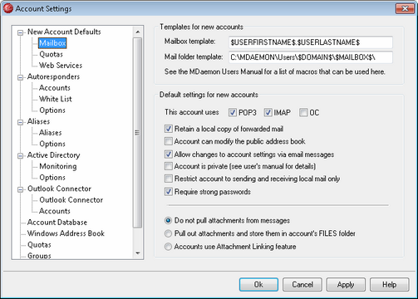Collapse the Outlook Connector tree node
The width and height of the screenshot is (418, 299).
(x=20, y=189)
